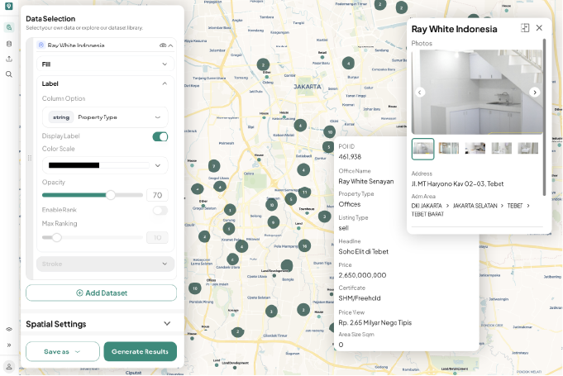
Task: Click JAKARTA SELATAN breadcrumb
Action: coord(475,206)
